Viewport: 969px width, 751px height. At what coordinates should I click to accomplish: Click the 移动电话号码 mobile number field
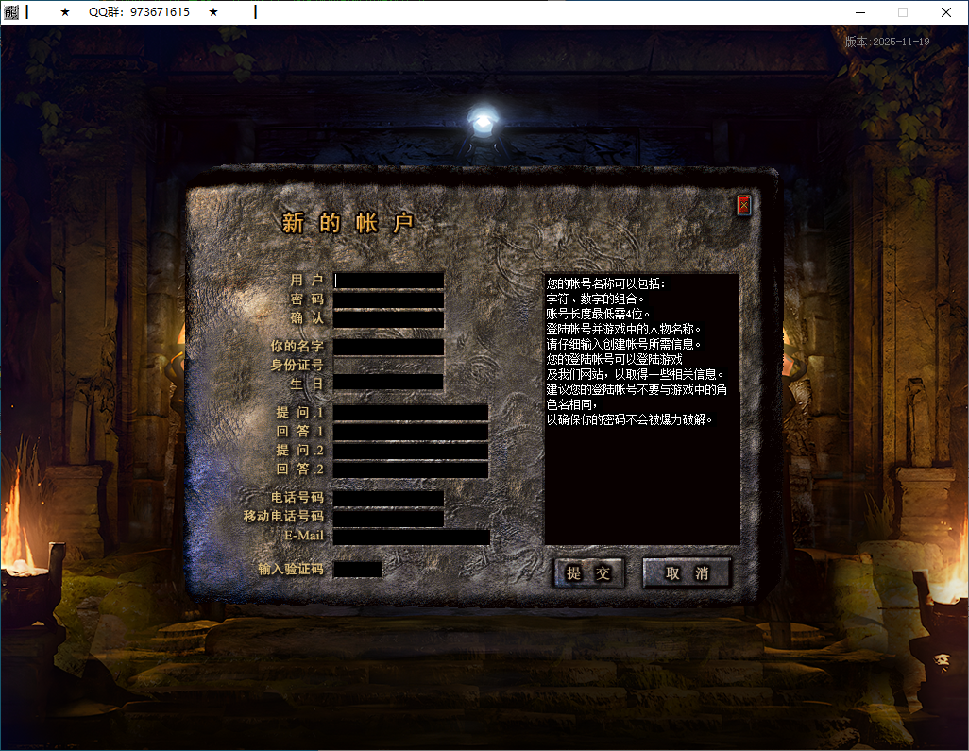[389, 516]
